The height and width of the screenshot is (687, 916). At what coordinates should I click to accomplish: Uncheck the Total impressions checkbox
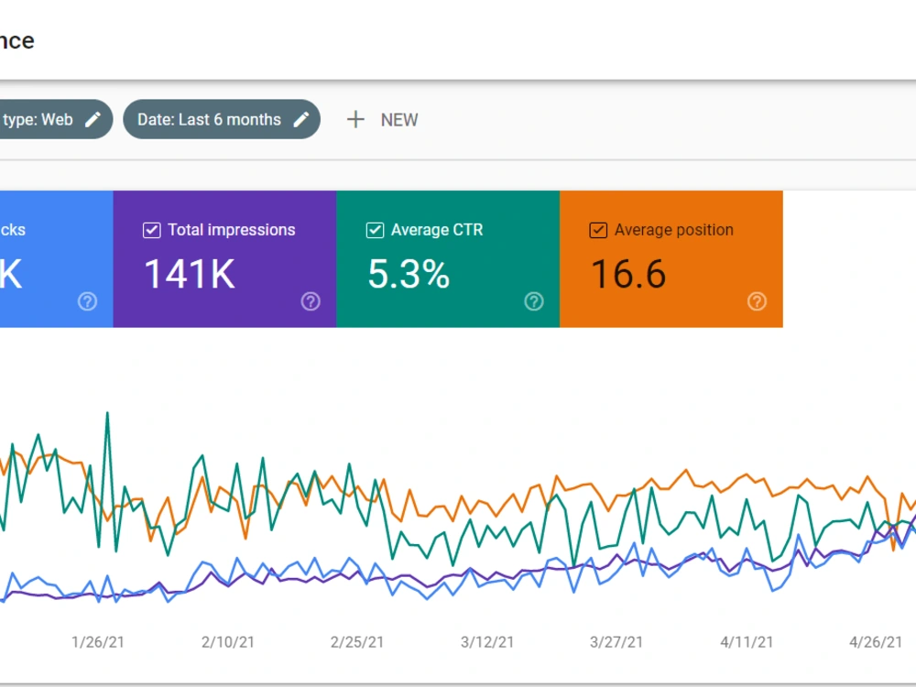(151, 230)
